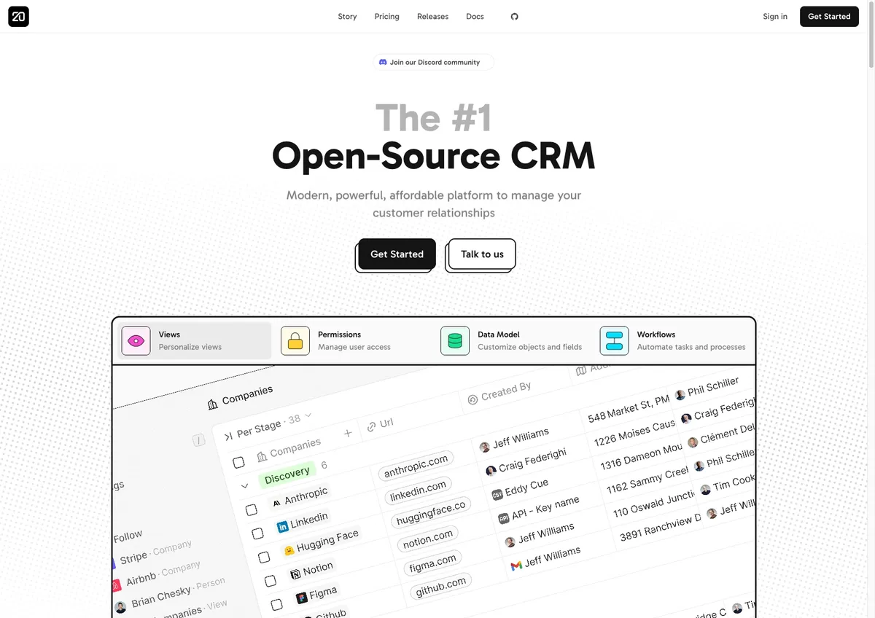Screen dimensions: 875x618
Task: Click the Airbnb logo icon in sidebar
Action: click(116, 585)
